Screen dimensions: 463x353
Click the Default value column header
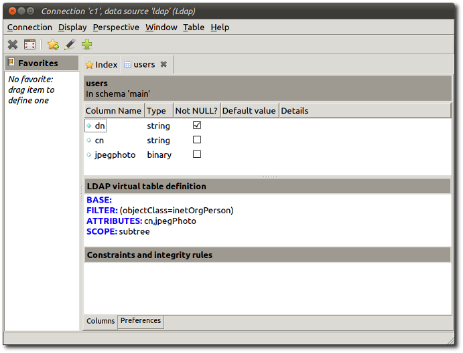pyautogui.click(x=249, y=111)
